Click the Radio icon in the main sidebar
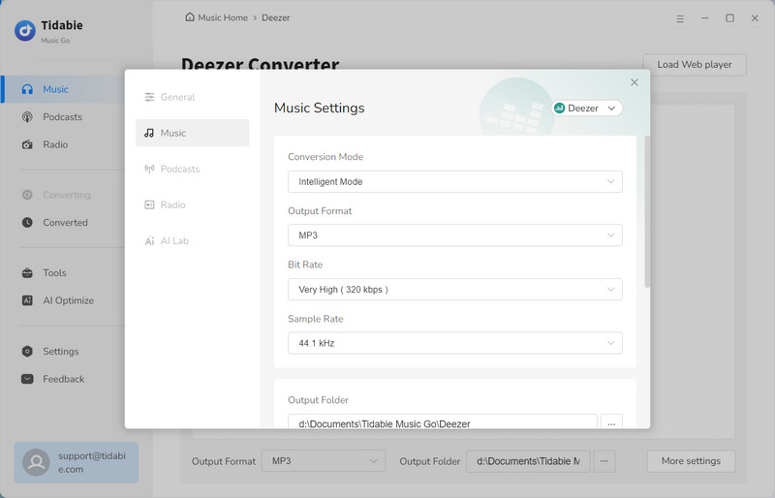 (27, 145)
